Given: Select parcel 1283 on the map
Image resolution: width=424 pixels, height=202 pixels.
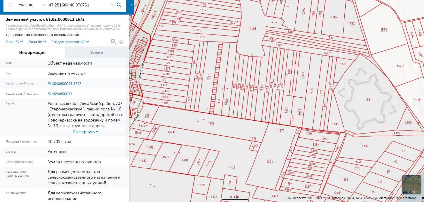Looking at the screenshot, I should [x=143, y=161].
